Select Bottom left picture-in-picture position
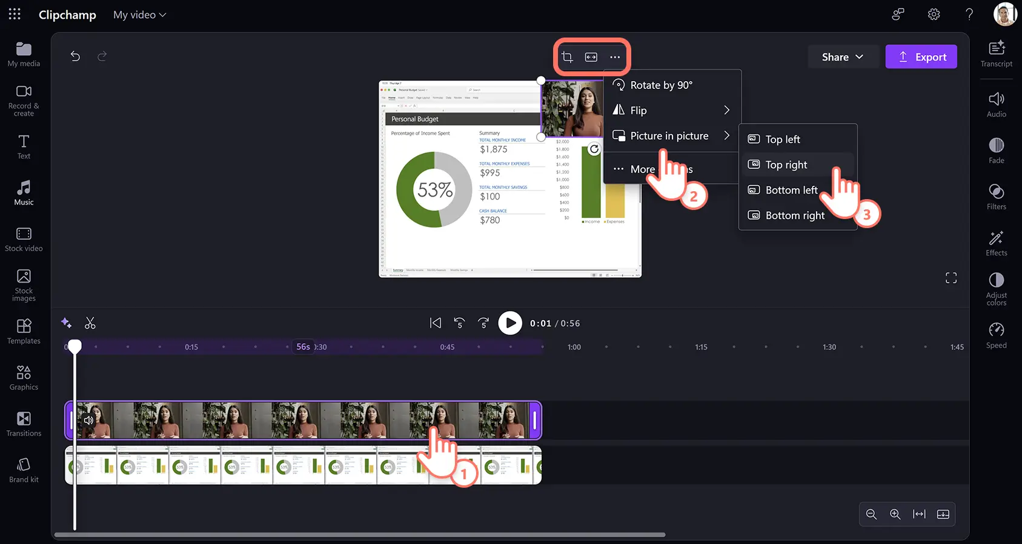This screenshot has width=1022, height=544. [798, 190]
